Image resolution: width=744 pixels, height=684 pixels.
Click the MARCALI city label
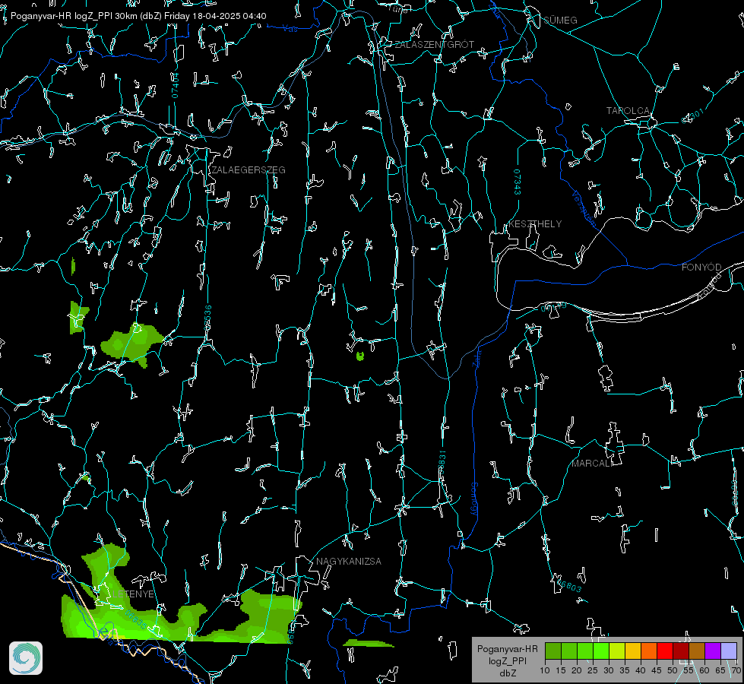[592, 464]
